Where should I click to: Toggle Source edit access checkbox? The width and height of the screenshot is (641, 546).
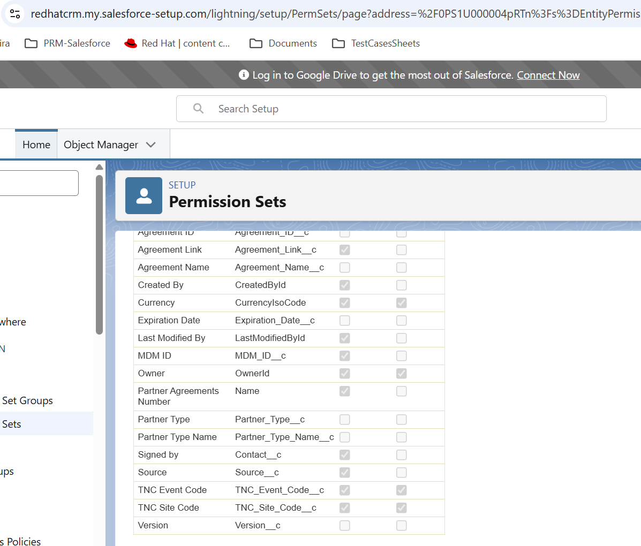click(402, 473)
